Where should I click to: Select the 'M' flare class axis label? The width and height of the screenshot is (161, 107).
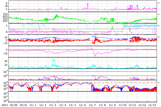pos(6,6)
